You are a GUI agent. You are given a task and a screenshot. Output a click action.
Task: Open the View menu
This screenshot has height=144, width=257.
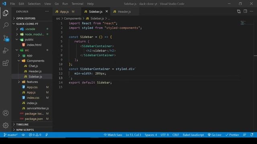(47, 4)
